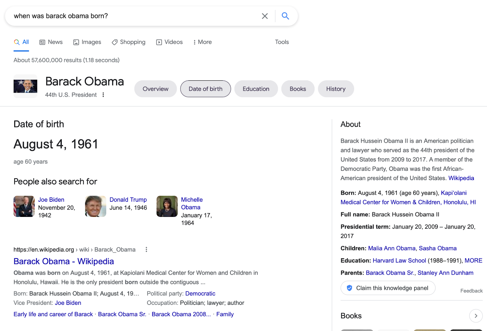The height and width of the screenshot is (331, 487).
Task: Open the three-dot menu beside 44th U.S. President
Action: [103, 95]
